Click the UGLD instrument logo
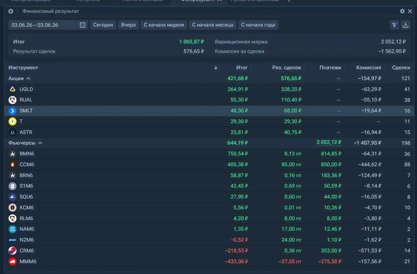417x274 pixels. click(12, 89)
